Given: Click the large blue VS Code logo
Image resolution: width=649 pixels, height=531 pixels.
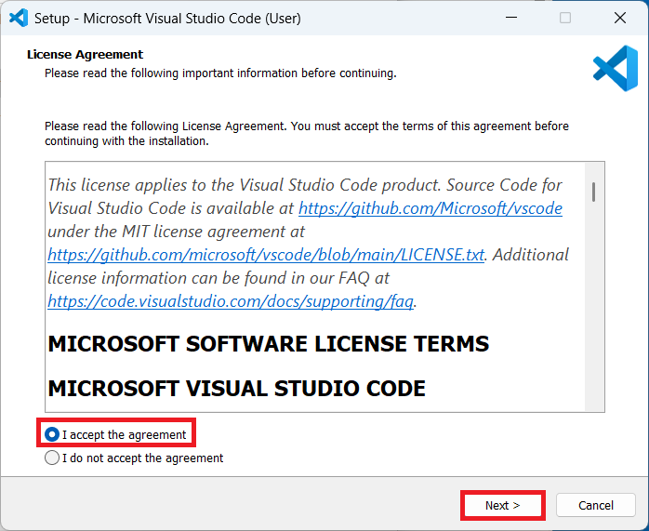Looking at the screenshot, I should [x=615, y=69].
